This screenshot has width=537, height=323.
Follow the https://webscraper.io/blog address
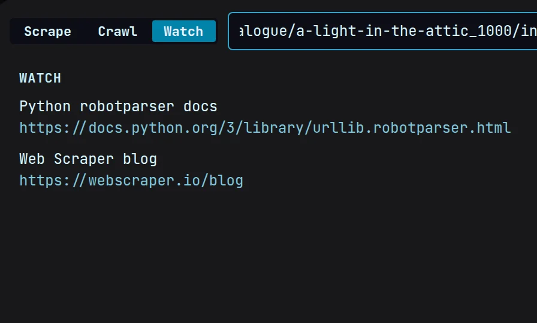point(131,181)
